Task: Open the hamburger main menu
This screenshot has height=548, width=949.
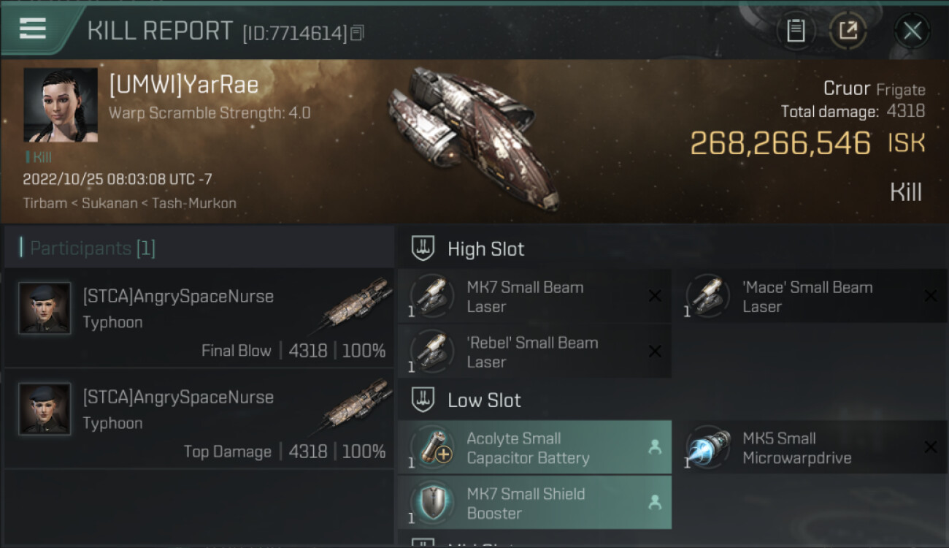Action: point(33,29)
